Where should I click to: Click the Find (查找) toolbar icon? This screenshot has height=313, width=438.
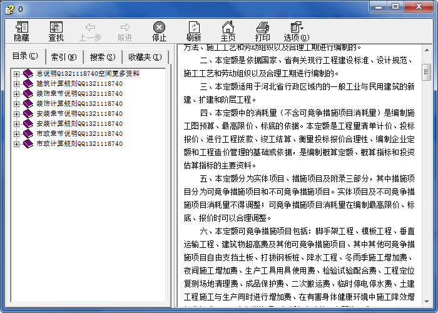coord(56,28)
